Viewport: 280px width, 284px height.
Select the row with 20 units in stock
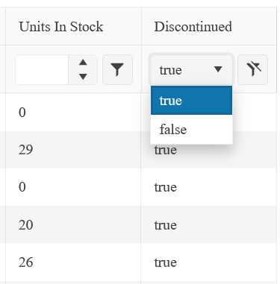tap(138, 224)
